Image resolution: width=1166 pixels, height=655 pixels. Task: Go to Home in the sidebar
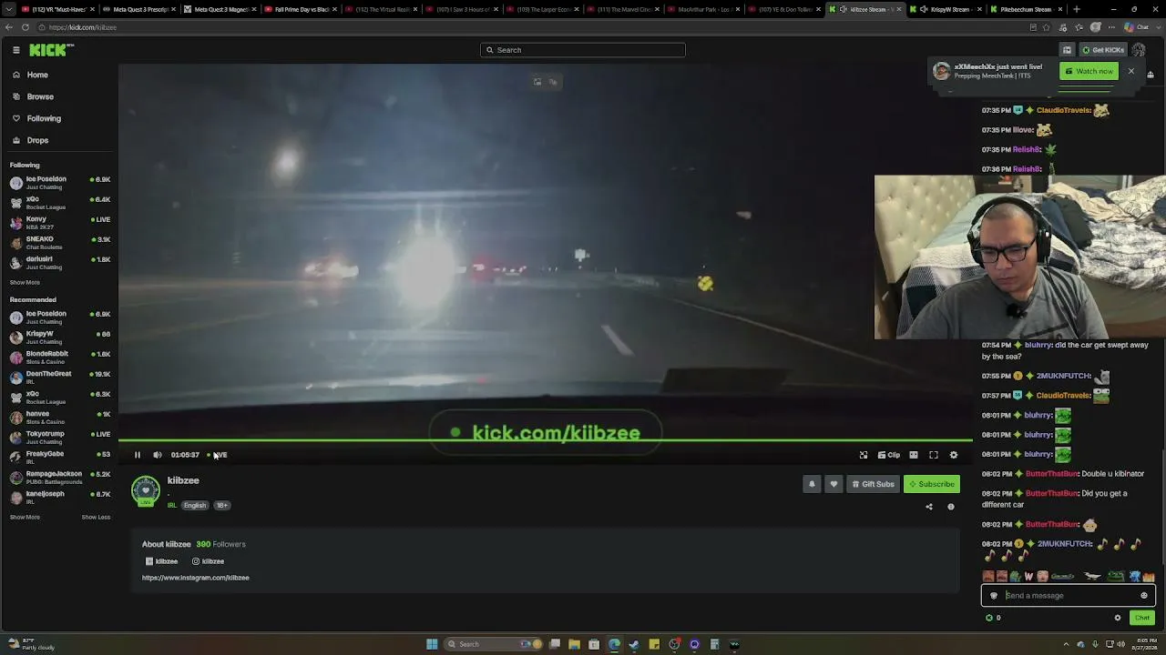(37, 75)
